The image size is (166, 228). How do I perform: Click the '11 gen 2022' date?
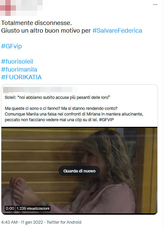[x=32, y=222]
